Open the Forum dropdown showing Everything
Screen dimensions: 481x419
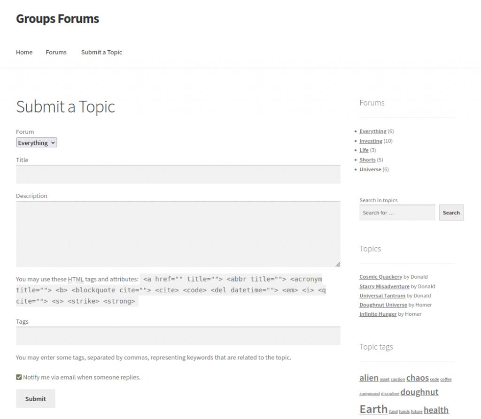click(x=37, y=143)
